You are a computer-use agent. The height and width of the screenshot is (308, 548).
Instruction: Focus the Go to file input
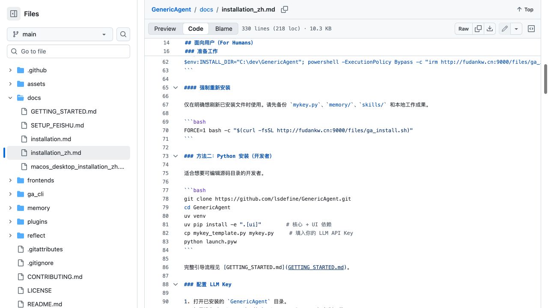(x=68, y=51)
